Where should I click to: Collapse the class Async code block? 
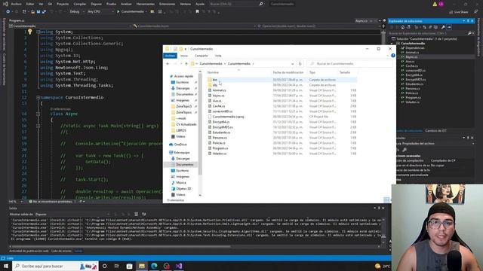point(38,114)
